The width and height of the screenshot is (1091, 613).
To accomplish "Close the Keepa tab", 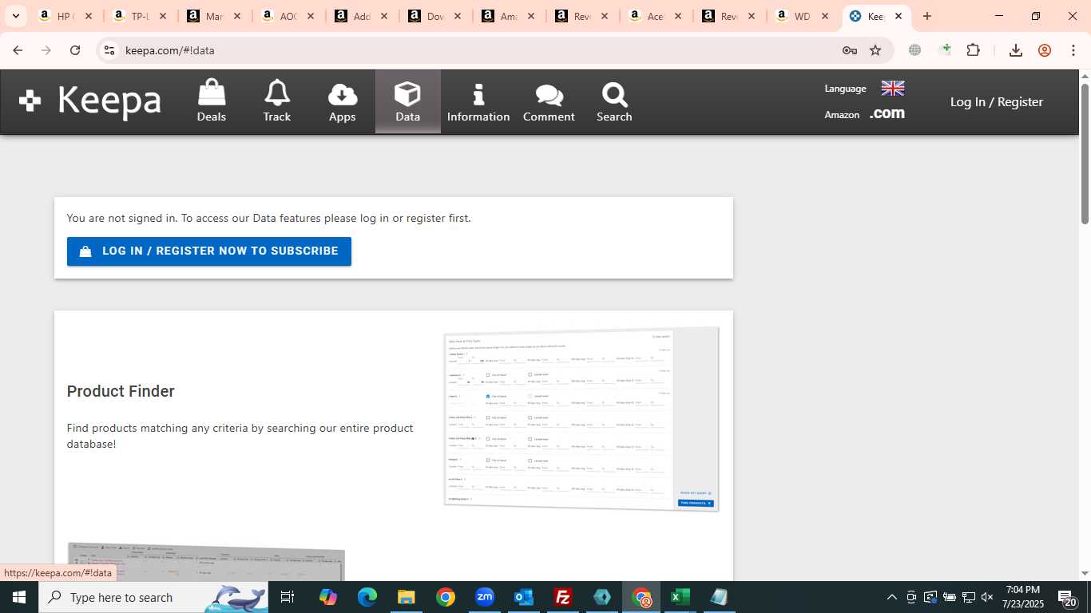I will [x=899, y=16].
